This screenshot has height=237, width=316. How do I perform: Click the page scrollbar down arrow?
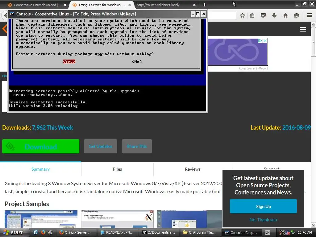point(314,225)
